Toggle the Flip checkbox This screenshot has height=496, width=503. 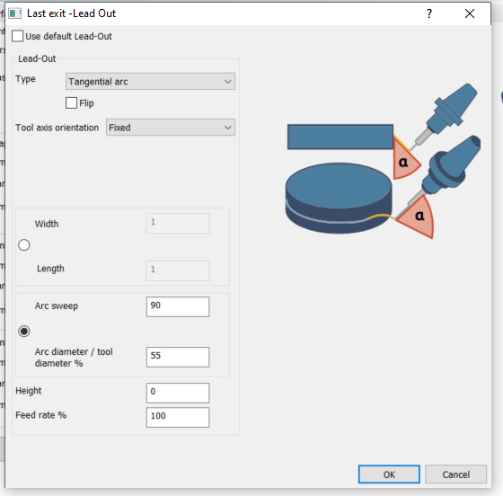pos(71,103)
